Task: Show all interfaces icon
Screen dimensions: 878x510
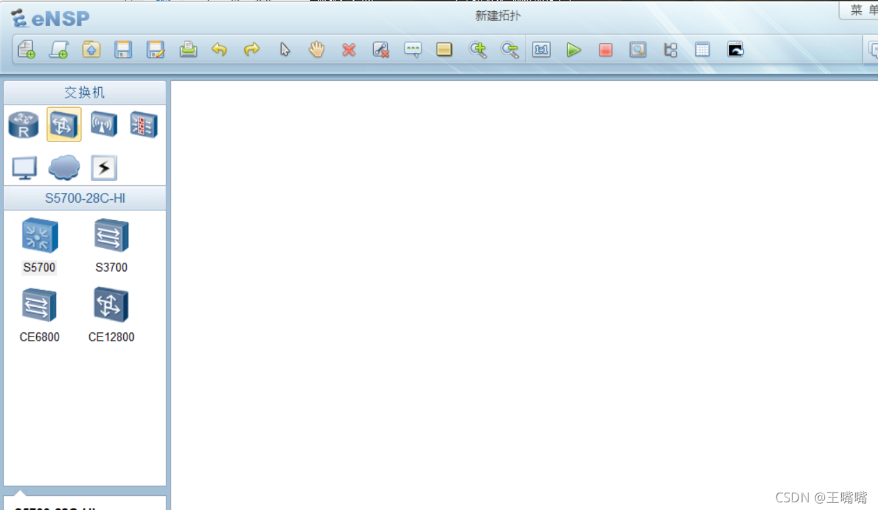Action: click(671, 49)
